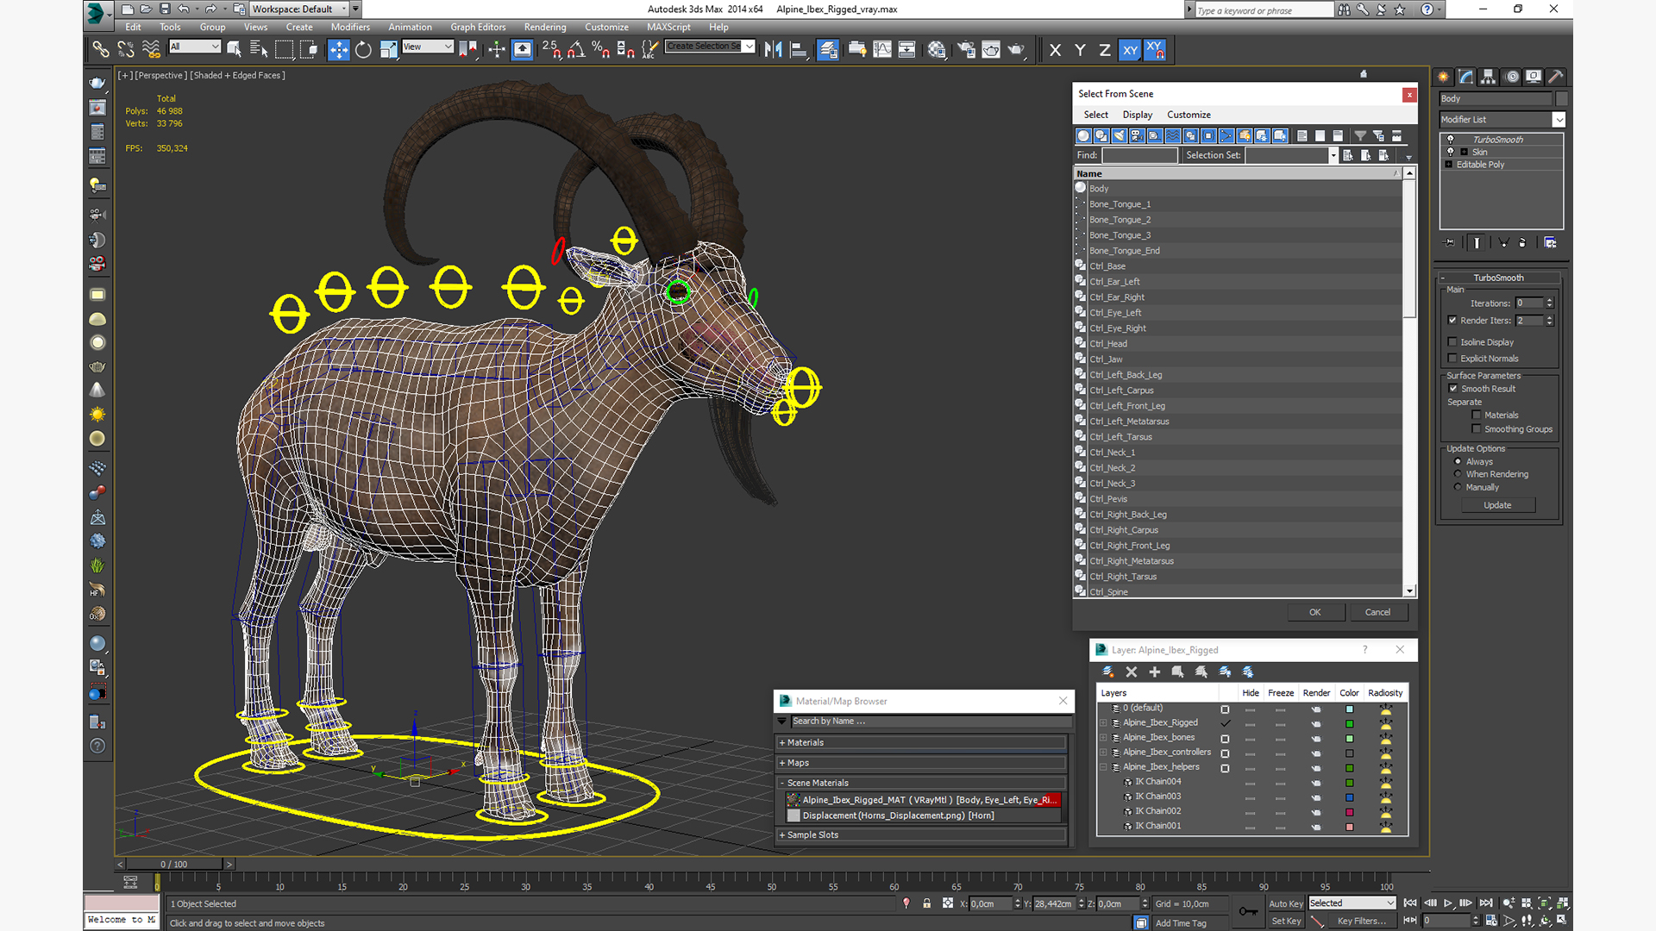Click Select and Link tool
The height and width of the screenshot is (931, 1656).
(101, 50)
